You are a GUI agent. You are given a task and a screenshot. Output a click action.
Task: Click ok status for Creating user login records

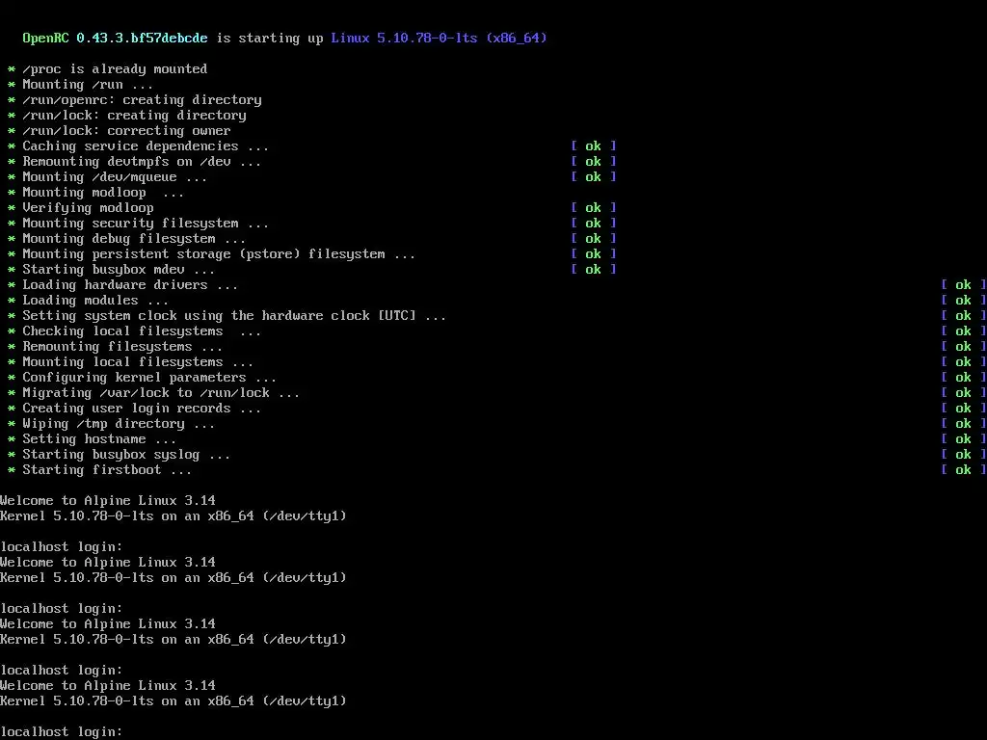(x=964, y=409)
